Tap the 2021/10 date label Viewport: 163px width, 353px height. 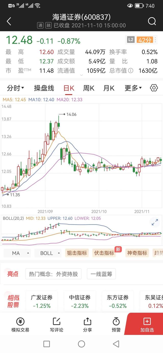pyautogui.click(x=99, y=211)
